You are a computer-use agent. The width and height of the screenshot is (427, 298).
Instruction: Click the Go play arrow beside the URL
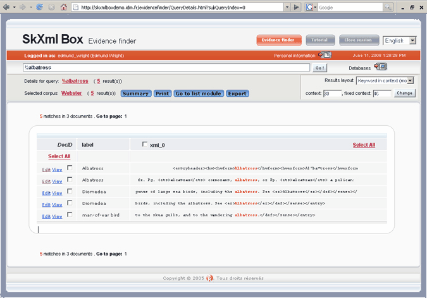tap(296, 8)
